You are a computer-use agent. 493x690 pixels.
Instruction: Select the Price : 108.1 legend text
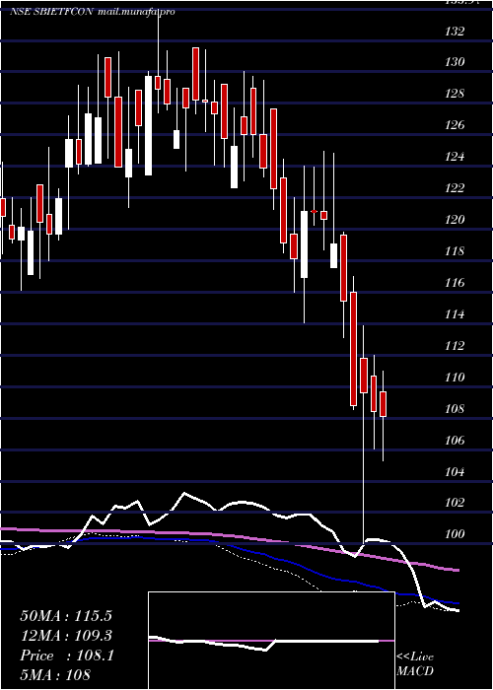coord(67,655)
